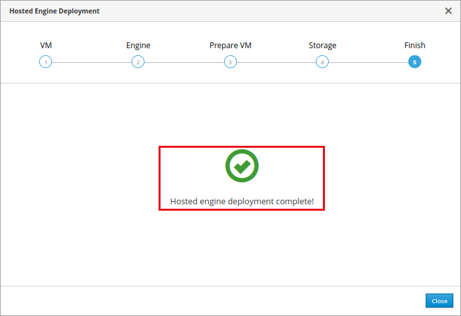The height and width of the screenshot is (316, 461).
Task: Select wizard step 5 circle for Finish
Action: pyautogui.click(x=415, y=62)
